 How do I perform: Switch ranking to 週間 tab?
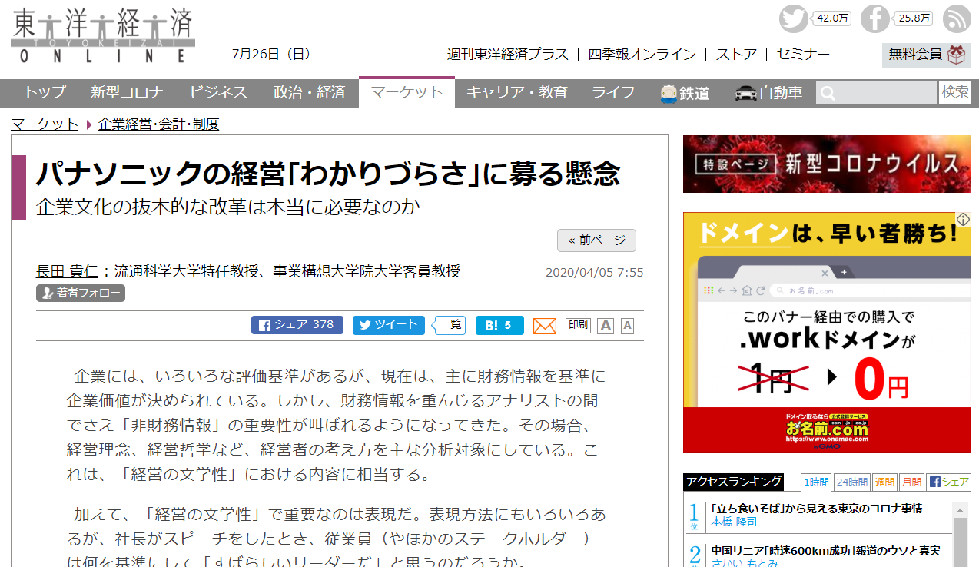coord(884,482)
